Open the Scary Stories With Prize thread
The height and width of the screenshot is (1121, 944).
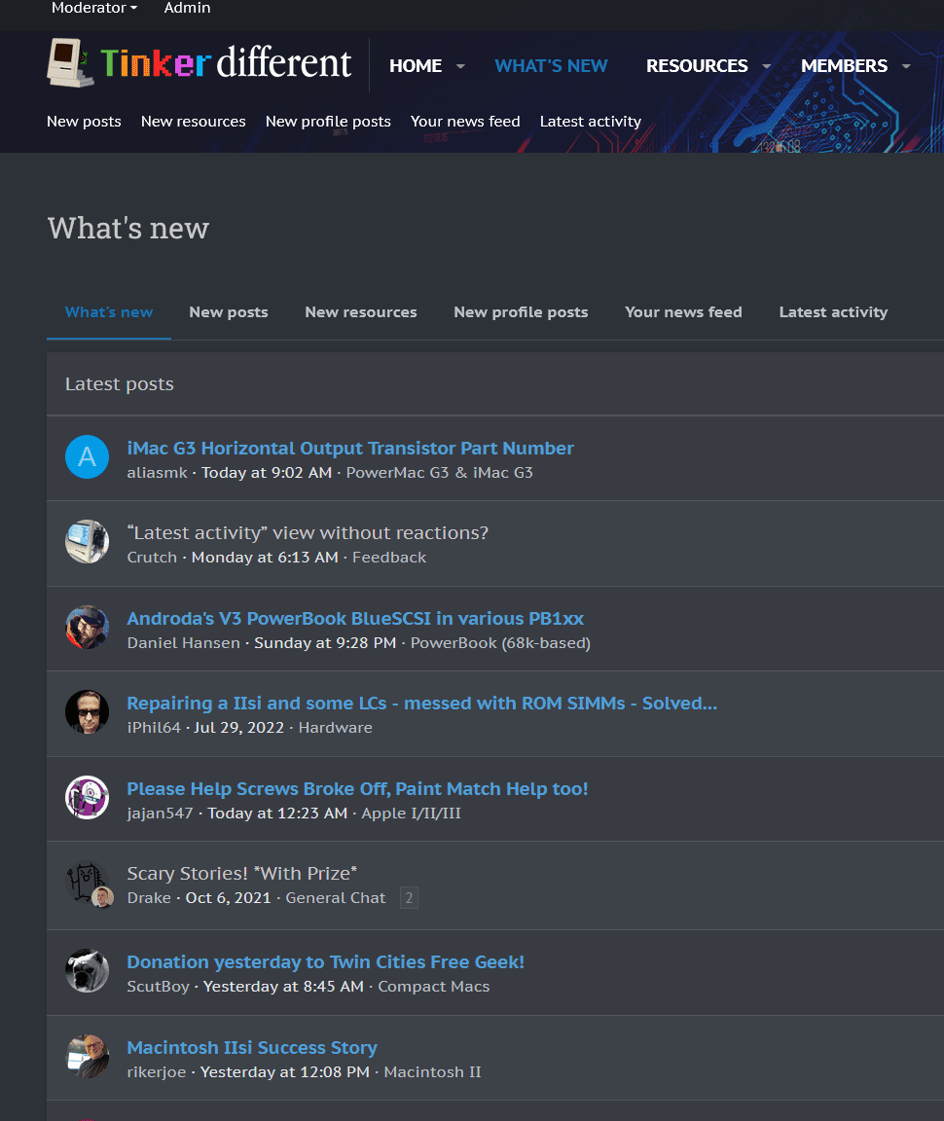click(241, 874)
